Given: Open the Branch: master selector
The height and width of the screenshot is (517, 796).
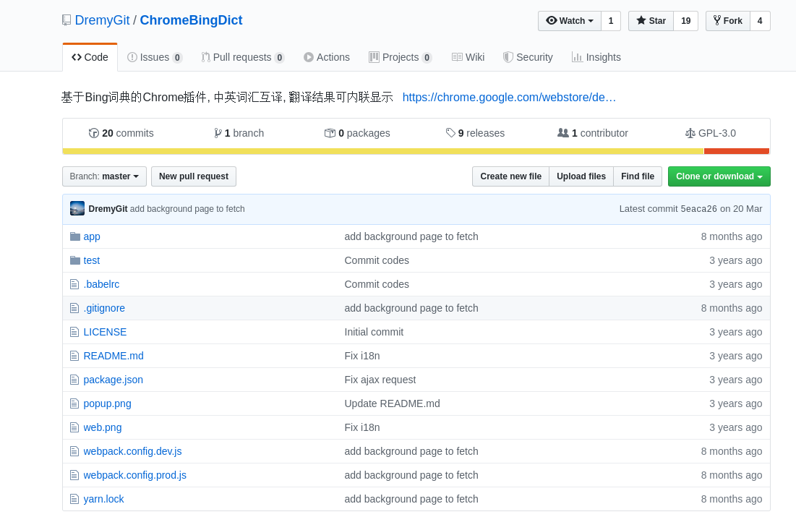Looking at the screenshot, I should tap(104, 176).
